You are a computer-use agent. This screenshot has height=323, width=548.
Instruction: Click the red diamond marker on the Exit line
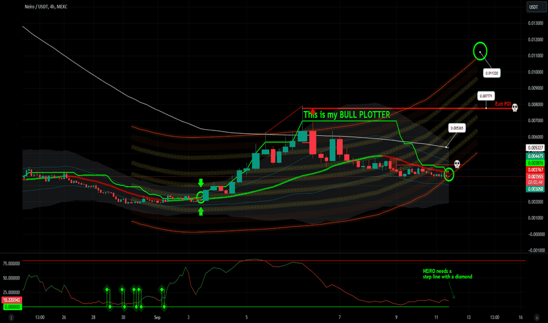point(313,111)
